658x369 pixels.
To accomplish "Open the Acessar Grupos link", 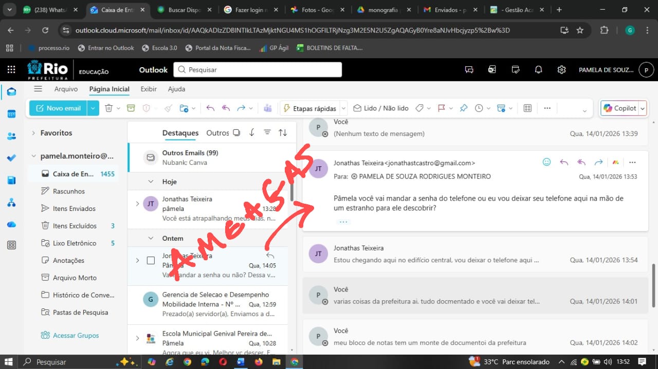I will point(76,336).
